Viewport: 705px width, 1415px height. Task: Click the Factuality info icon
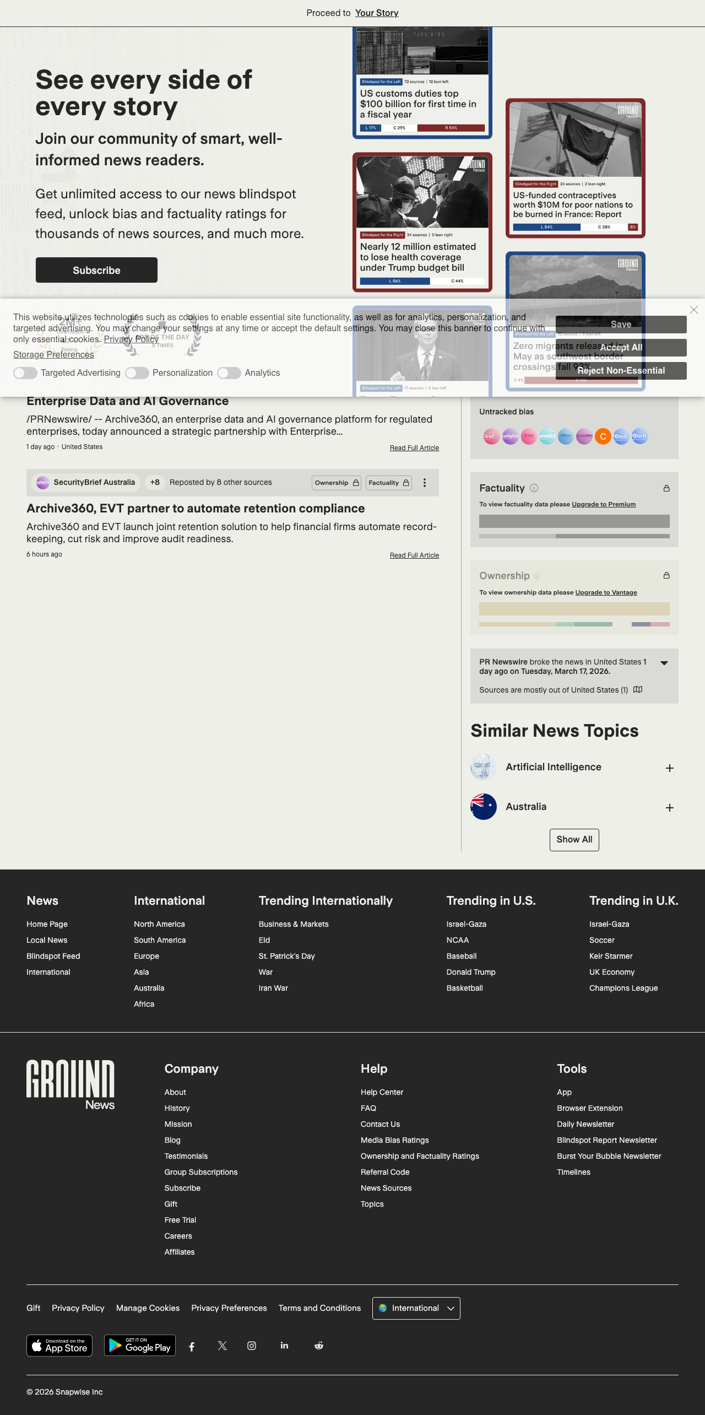(x=534, y=488)
